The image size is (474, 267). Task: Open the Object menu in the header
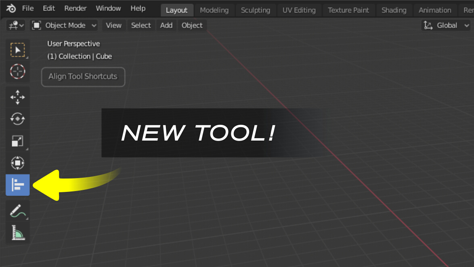click(192, 25)
